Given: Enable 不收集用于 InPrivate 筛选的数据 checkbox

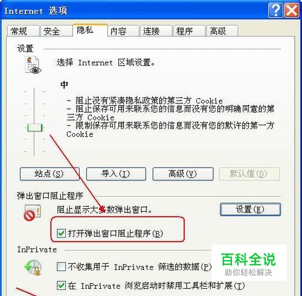Looking at the screenshot, I should pos(61,267).
